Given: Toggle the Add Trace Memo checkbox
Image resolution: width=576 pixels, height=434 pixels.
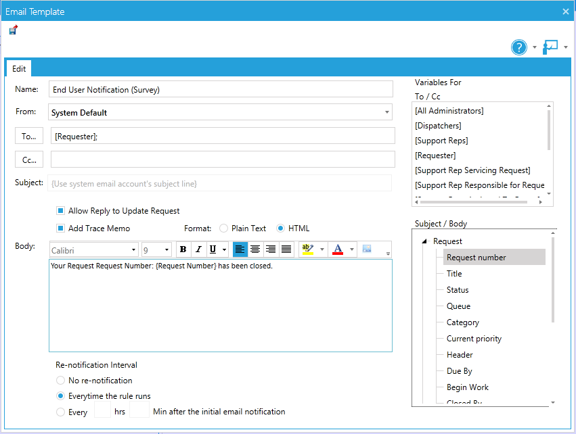Looking at the screenshot, I should point(61,228).
